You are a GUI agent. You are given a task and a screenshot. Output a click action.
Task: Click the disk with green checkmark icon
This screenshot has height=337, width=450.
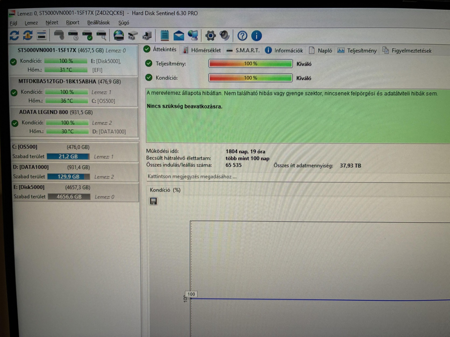(x=87, y=35)
